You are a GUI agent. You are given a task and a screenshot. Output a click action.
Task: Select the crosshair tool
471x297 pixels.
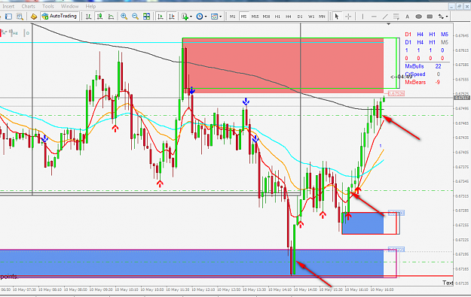[x=348, y=17]
